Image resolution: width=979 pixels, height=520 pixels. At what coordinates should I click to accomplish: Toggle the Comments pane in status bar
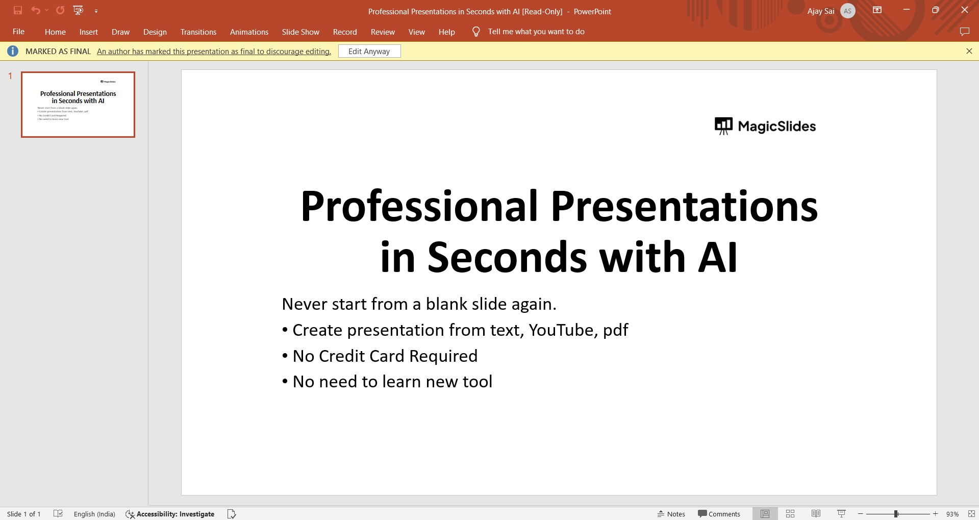point(719,514)
